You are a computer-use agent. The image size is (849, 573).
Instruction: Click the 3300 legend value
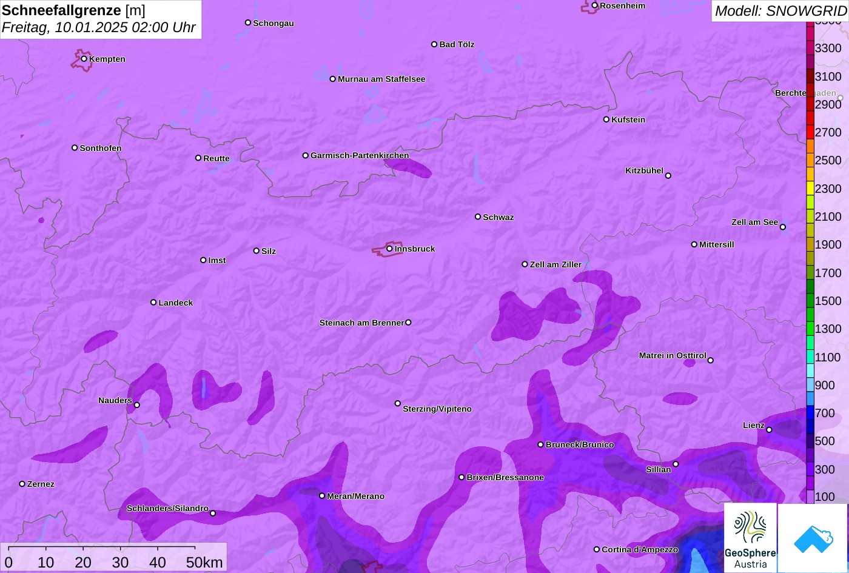pos(828,49)
